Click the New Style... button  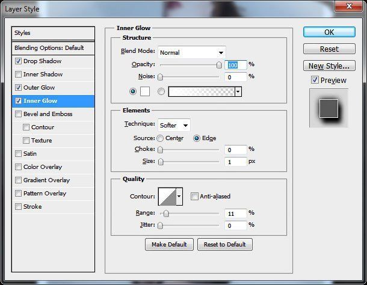(329, 66)
